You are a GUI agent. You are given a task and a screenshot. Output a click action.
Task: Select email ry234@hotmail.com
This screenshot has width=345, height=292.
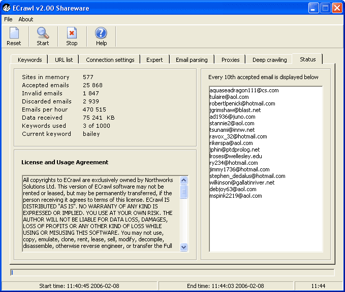pos(234,163)
